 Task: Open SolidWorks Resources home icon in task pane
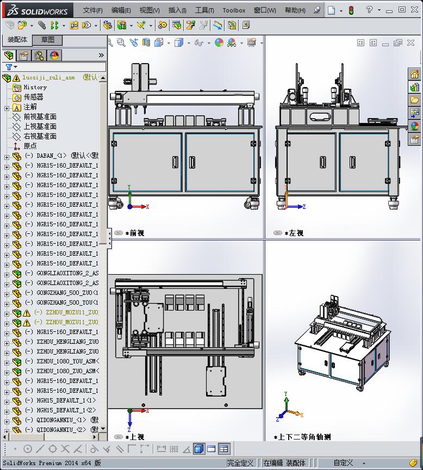pyautogui.click(x=415, y=74)
